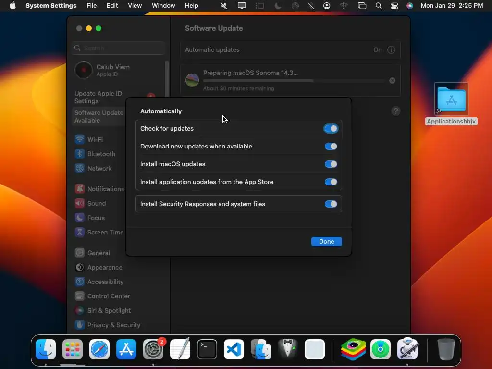This screenshot has height=369, width=492.
Task: Open the Window menu
Action: (163, 6)
